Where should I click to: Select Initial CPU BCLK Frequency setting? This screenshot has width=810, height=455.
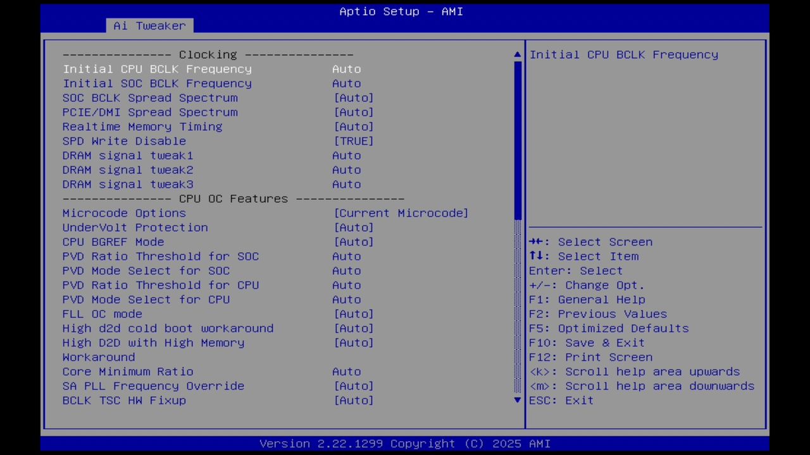pyautogui.click(x=157, y=69)
